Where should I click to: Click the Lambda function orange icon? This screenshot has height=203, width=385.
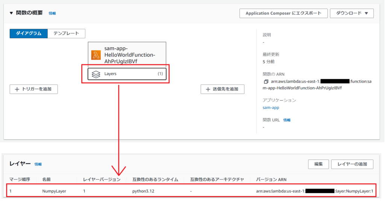tap(96, 55)
